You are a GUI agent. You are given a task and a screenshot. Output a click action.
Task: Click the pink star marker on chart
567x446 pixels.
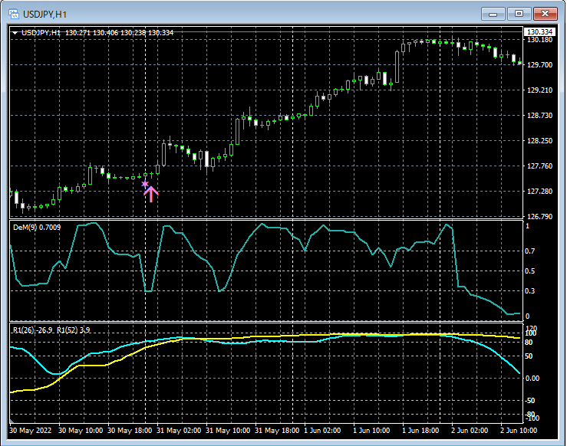coord(144,184)
